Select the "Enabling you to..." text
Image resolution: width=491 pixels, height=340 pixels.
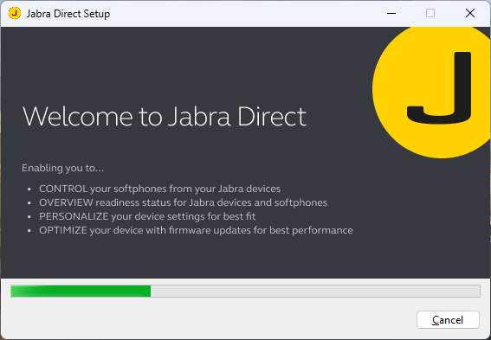pos(62,168)
